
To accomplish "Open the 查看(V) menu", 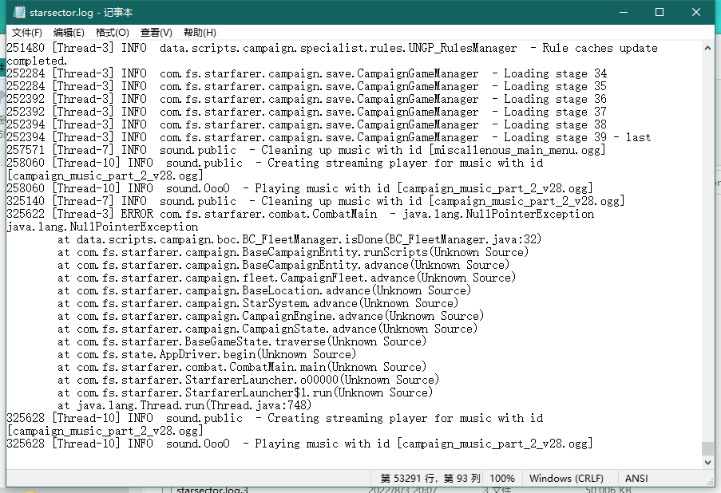I will coord(156,33).
